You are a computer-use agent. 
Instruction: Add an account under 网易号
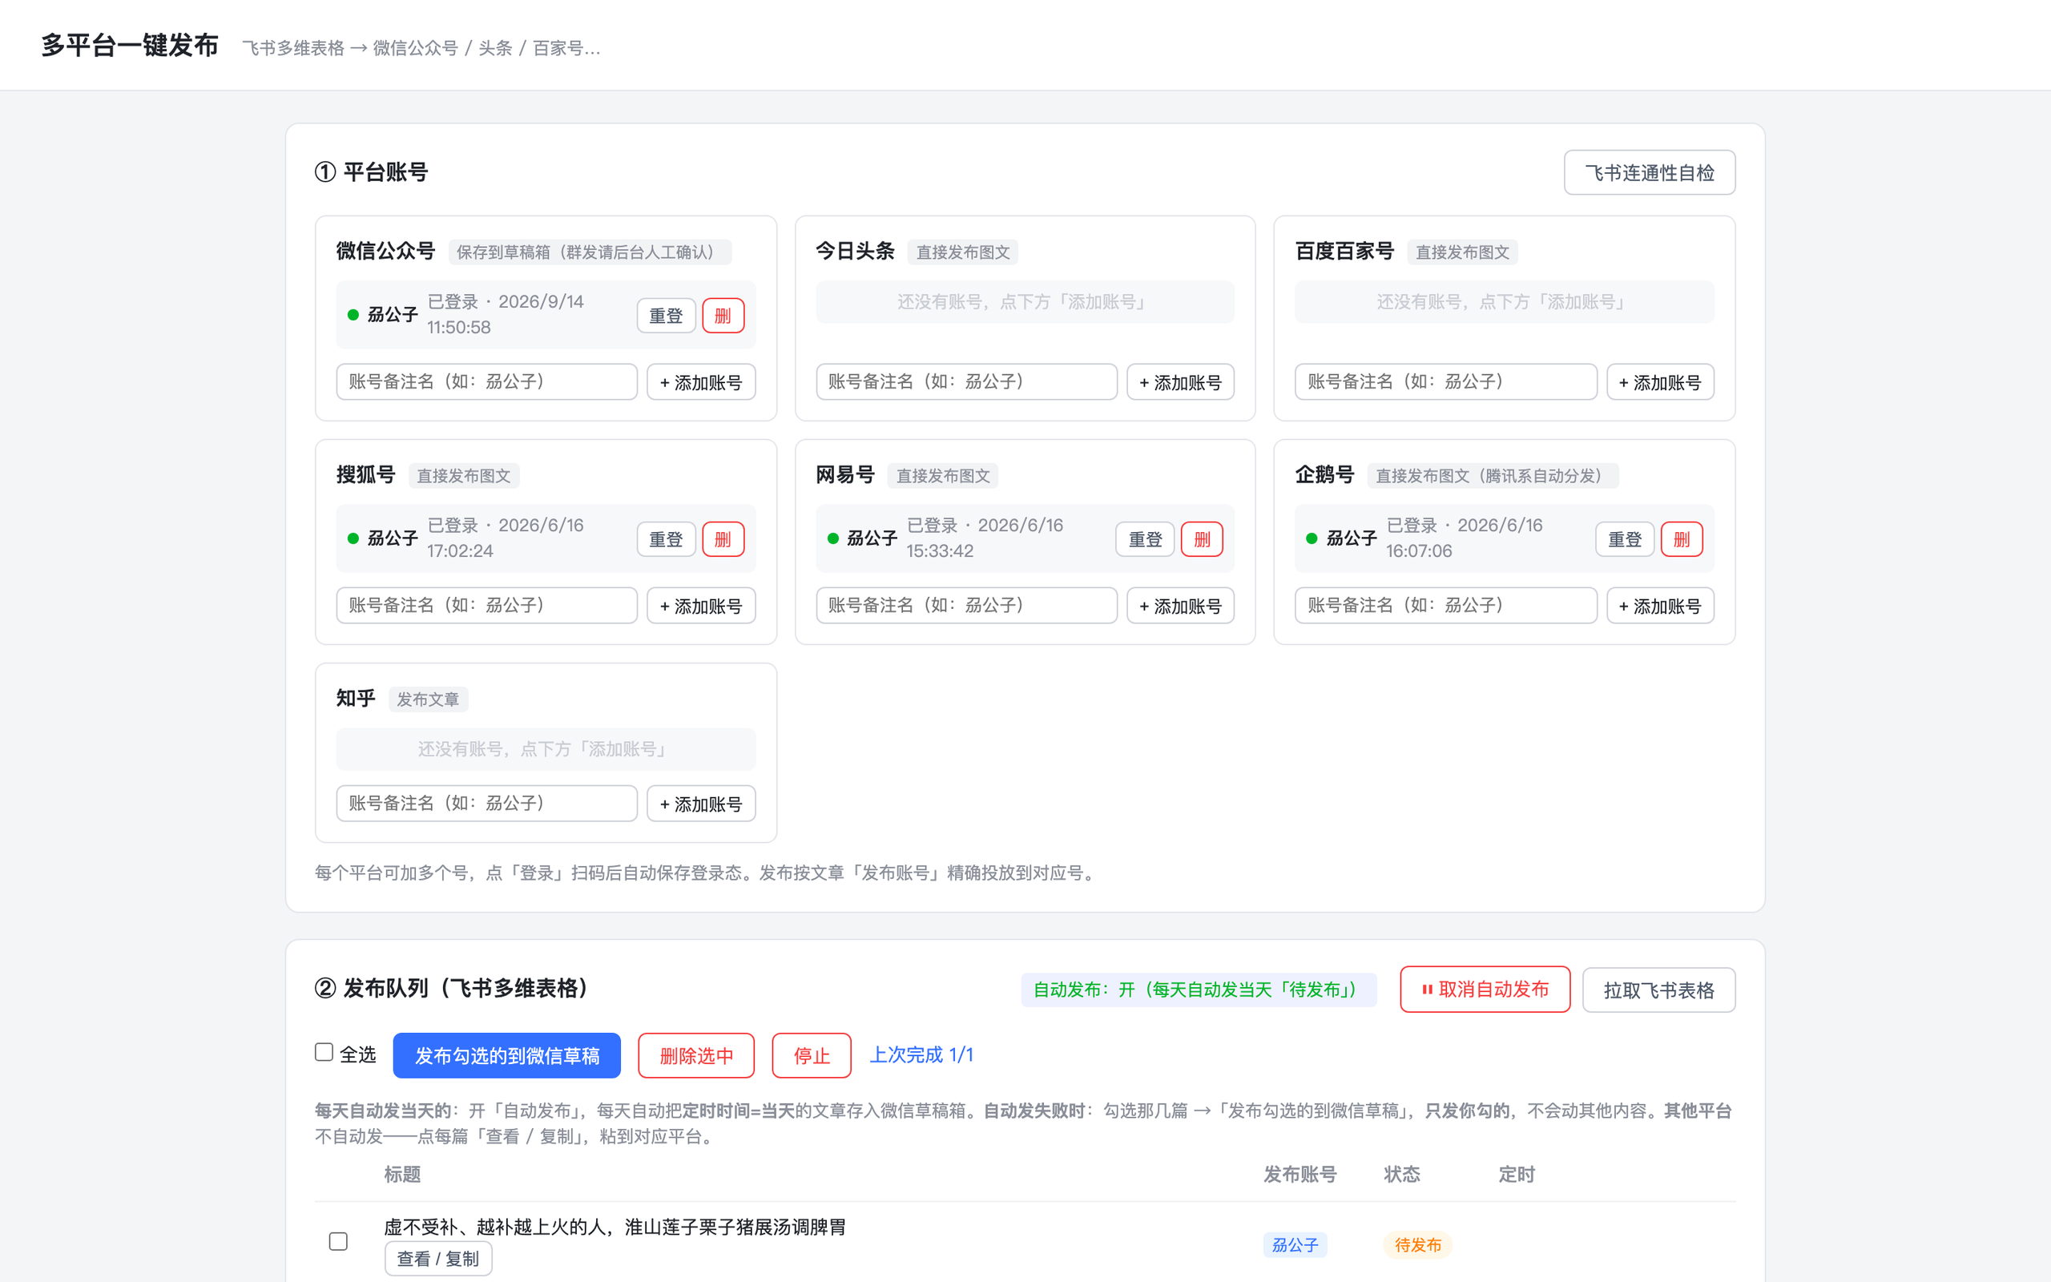1181,606
